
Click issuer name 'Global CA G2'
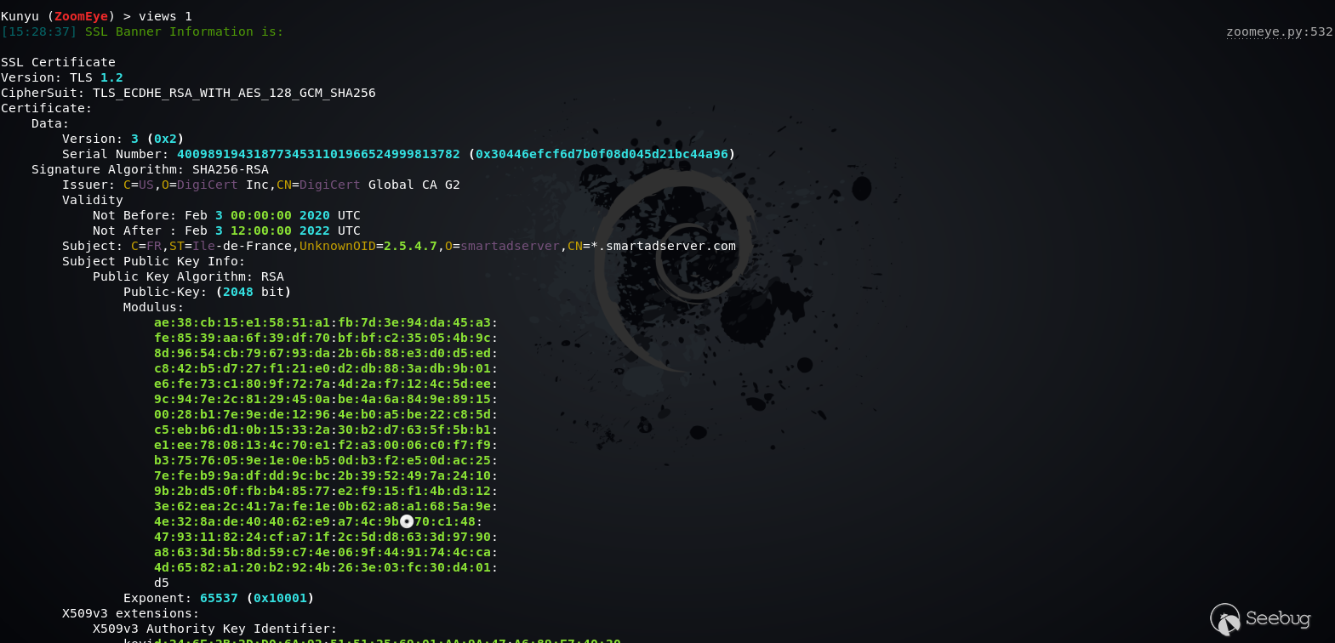tap(414, 185)
